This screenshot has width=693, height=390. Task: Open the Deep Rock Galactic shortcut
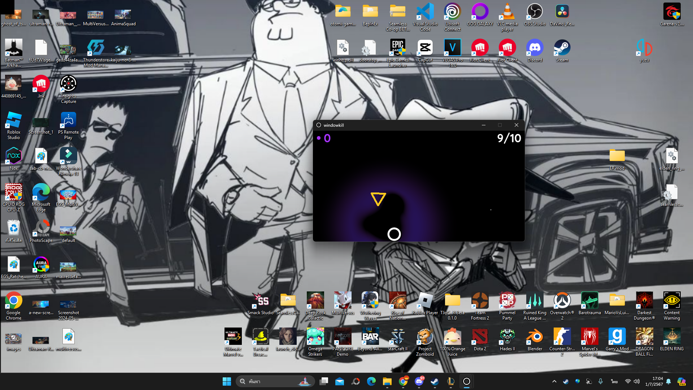(x=315, y=306)
